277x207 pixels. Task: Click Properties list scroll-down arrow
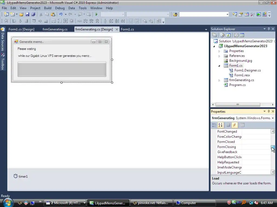tap(273, 172)
